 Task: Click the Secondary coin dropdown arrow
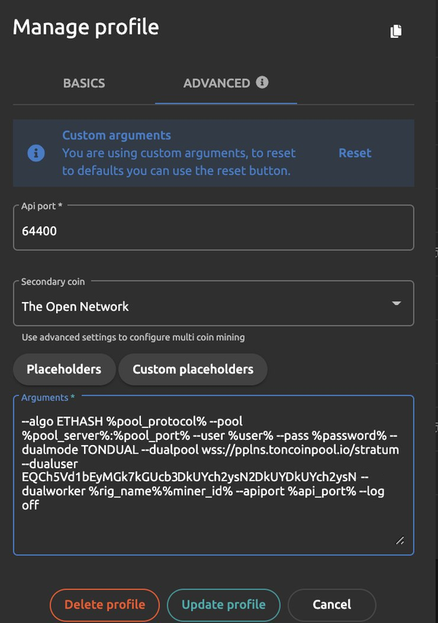click(396, 303)
